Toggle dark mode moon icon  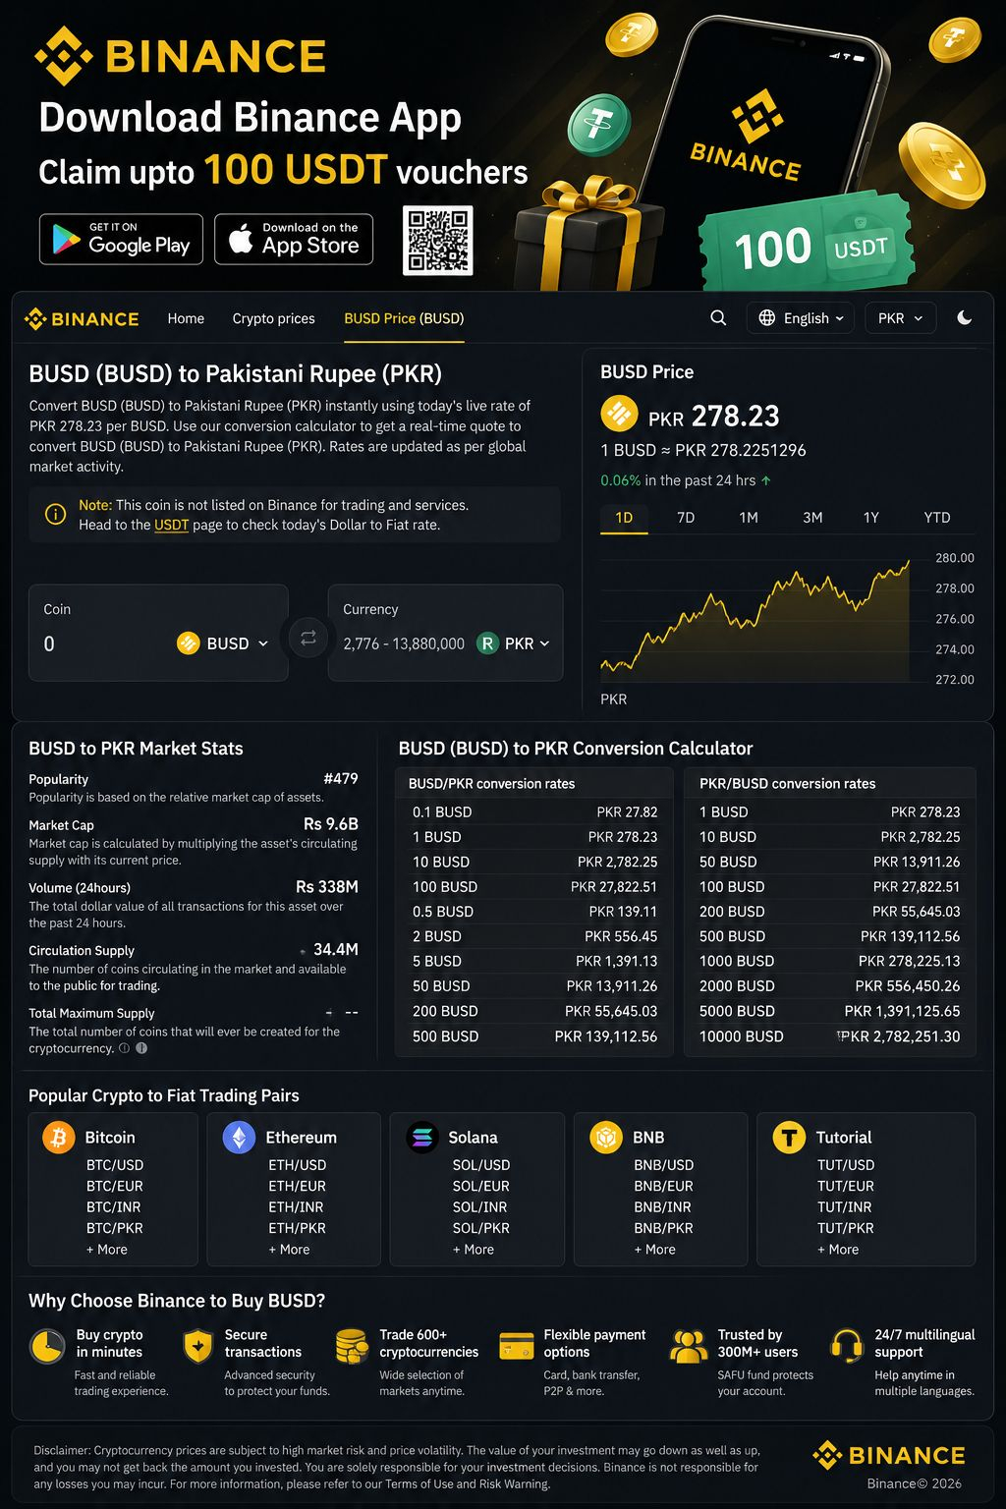pos(965,318)
